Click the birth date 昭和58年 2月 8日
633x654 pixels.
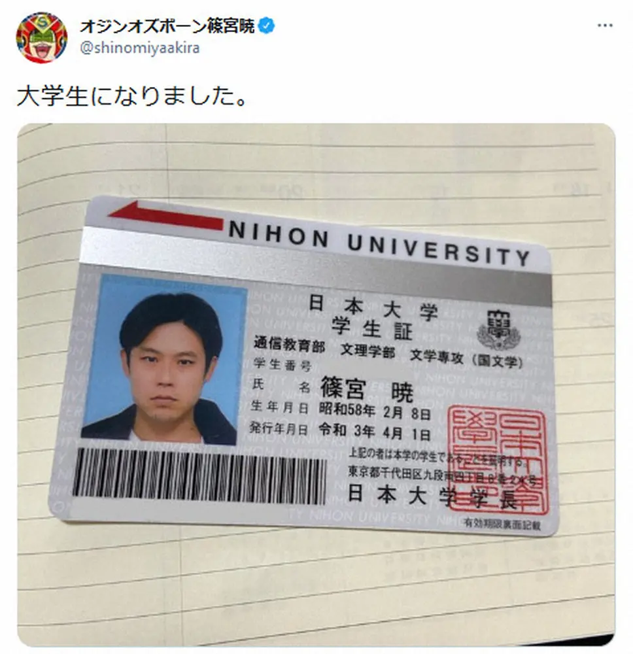click(375, 411)
